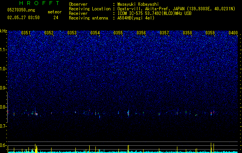This screenshot has height=153, width=242.
Task: Click the gray vertical frequency range bar at left
Action: pos(7,107)
